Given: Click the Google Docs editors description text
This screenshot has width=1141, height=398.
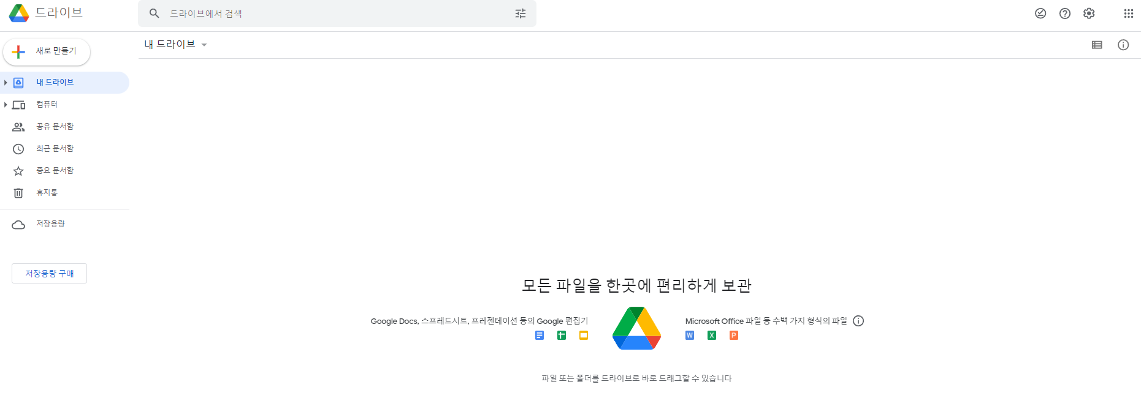Looking at the screenshot, I should tap(479, 321).
